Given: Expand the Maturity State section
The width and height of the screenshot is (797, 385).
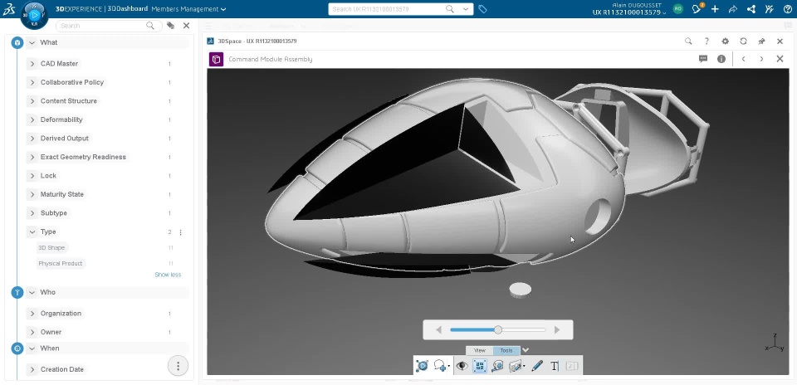Looking at the screenshot, I should click(32, 194).
